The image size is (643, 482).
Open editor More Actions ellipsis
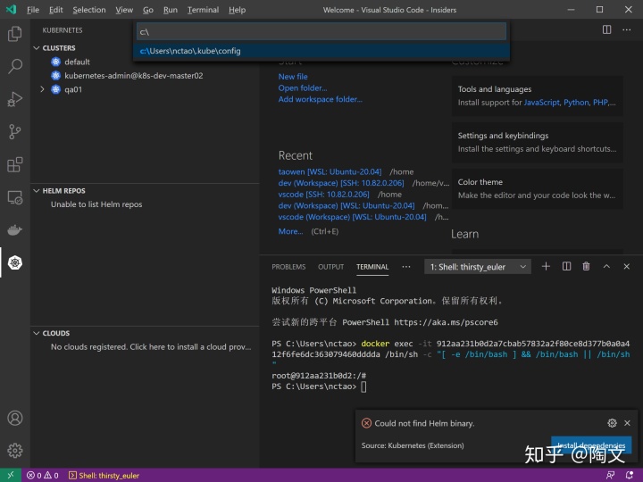(626, 29)
